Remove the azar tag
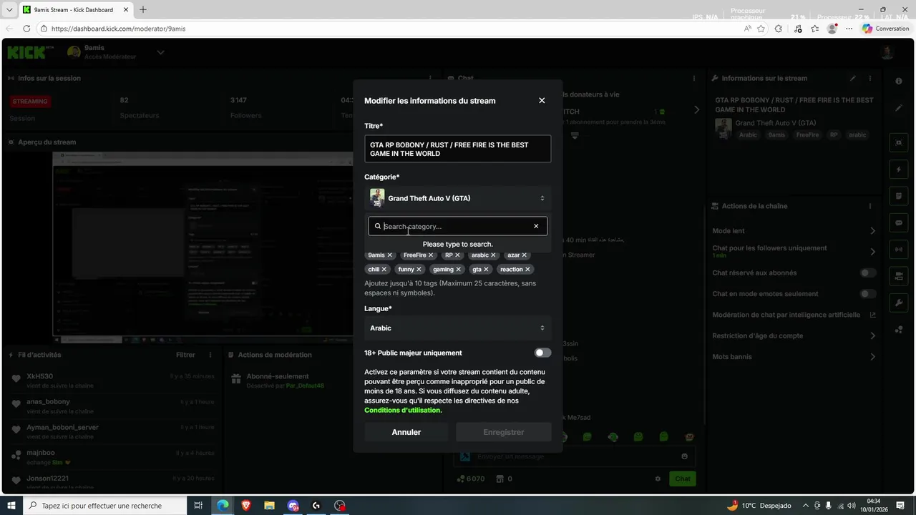 [x=524, y=255]
